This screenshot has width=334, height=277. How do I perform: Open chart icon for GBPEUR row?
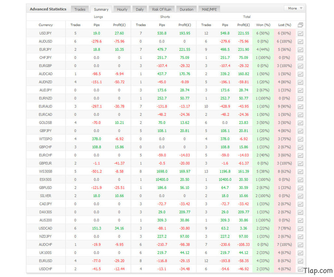click(x=300, y=164)
